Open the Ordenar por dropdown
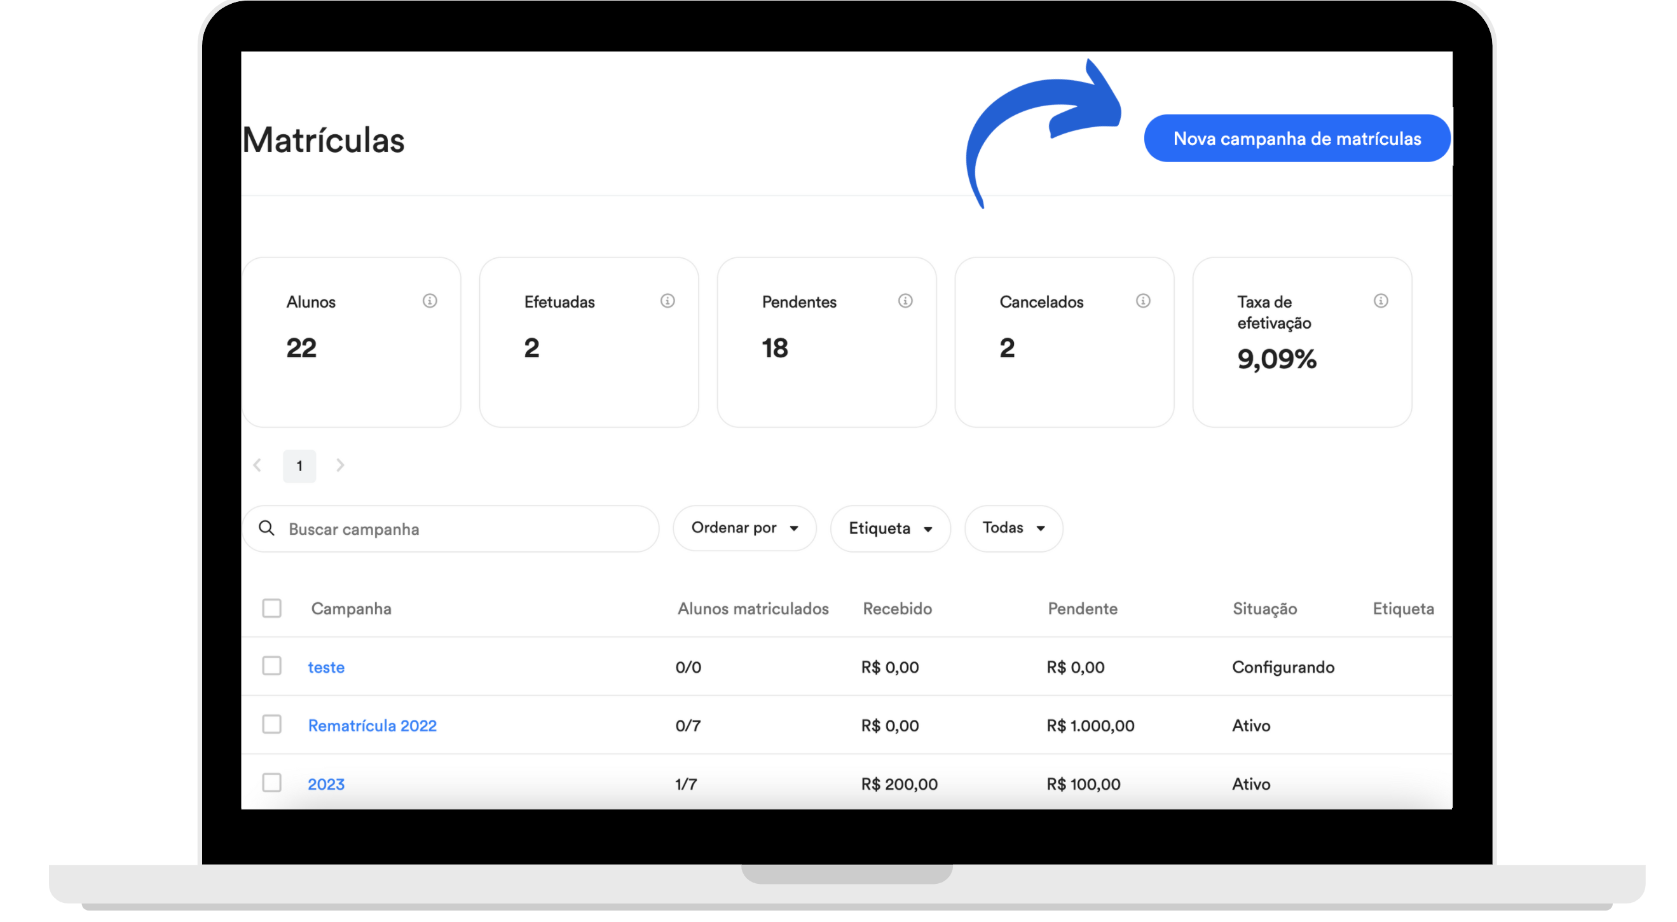 tap(744, 528)
